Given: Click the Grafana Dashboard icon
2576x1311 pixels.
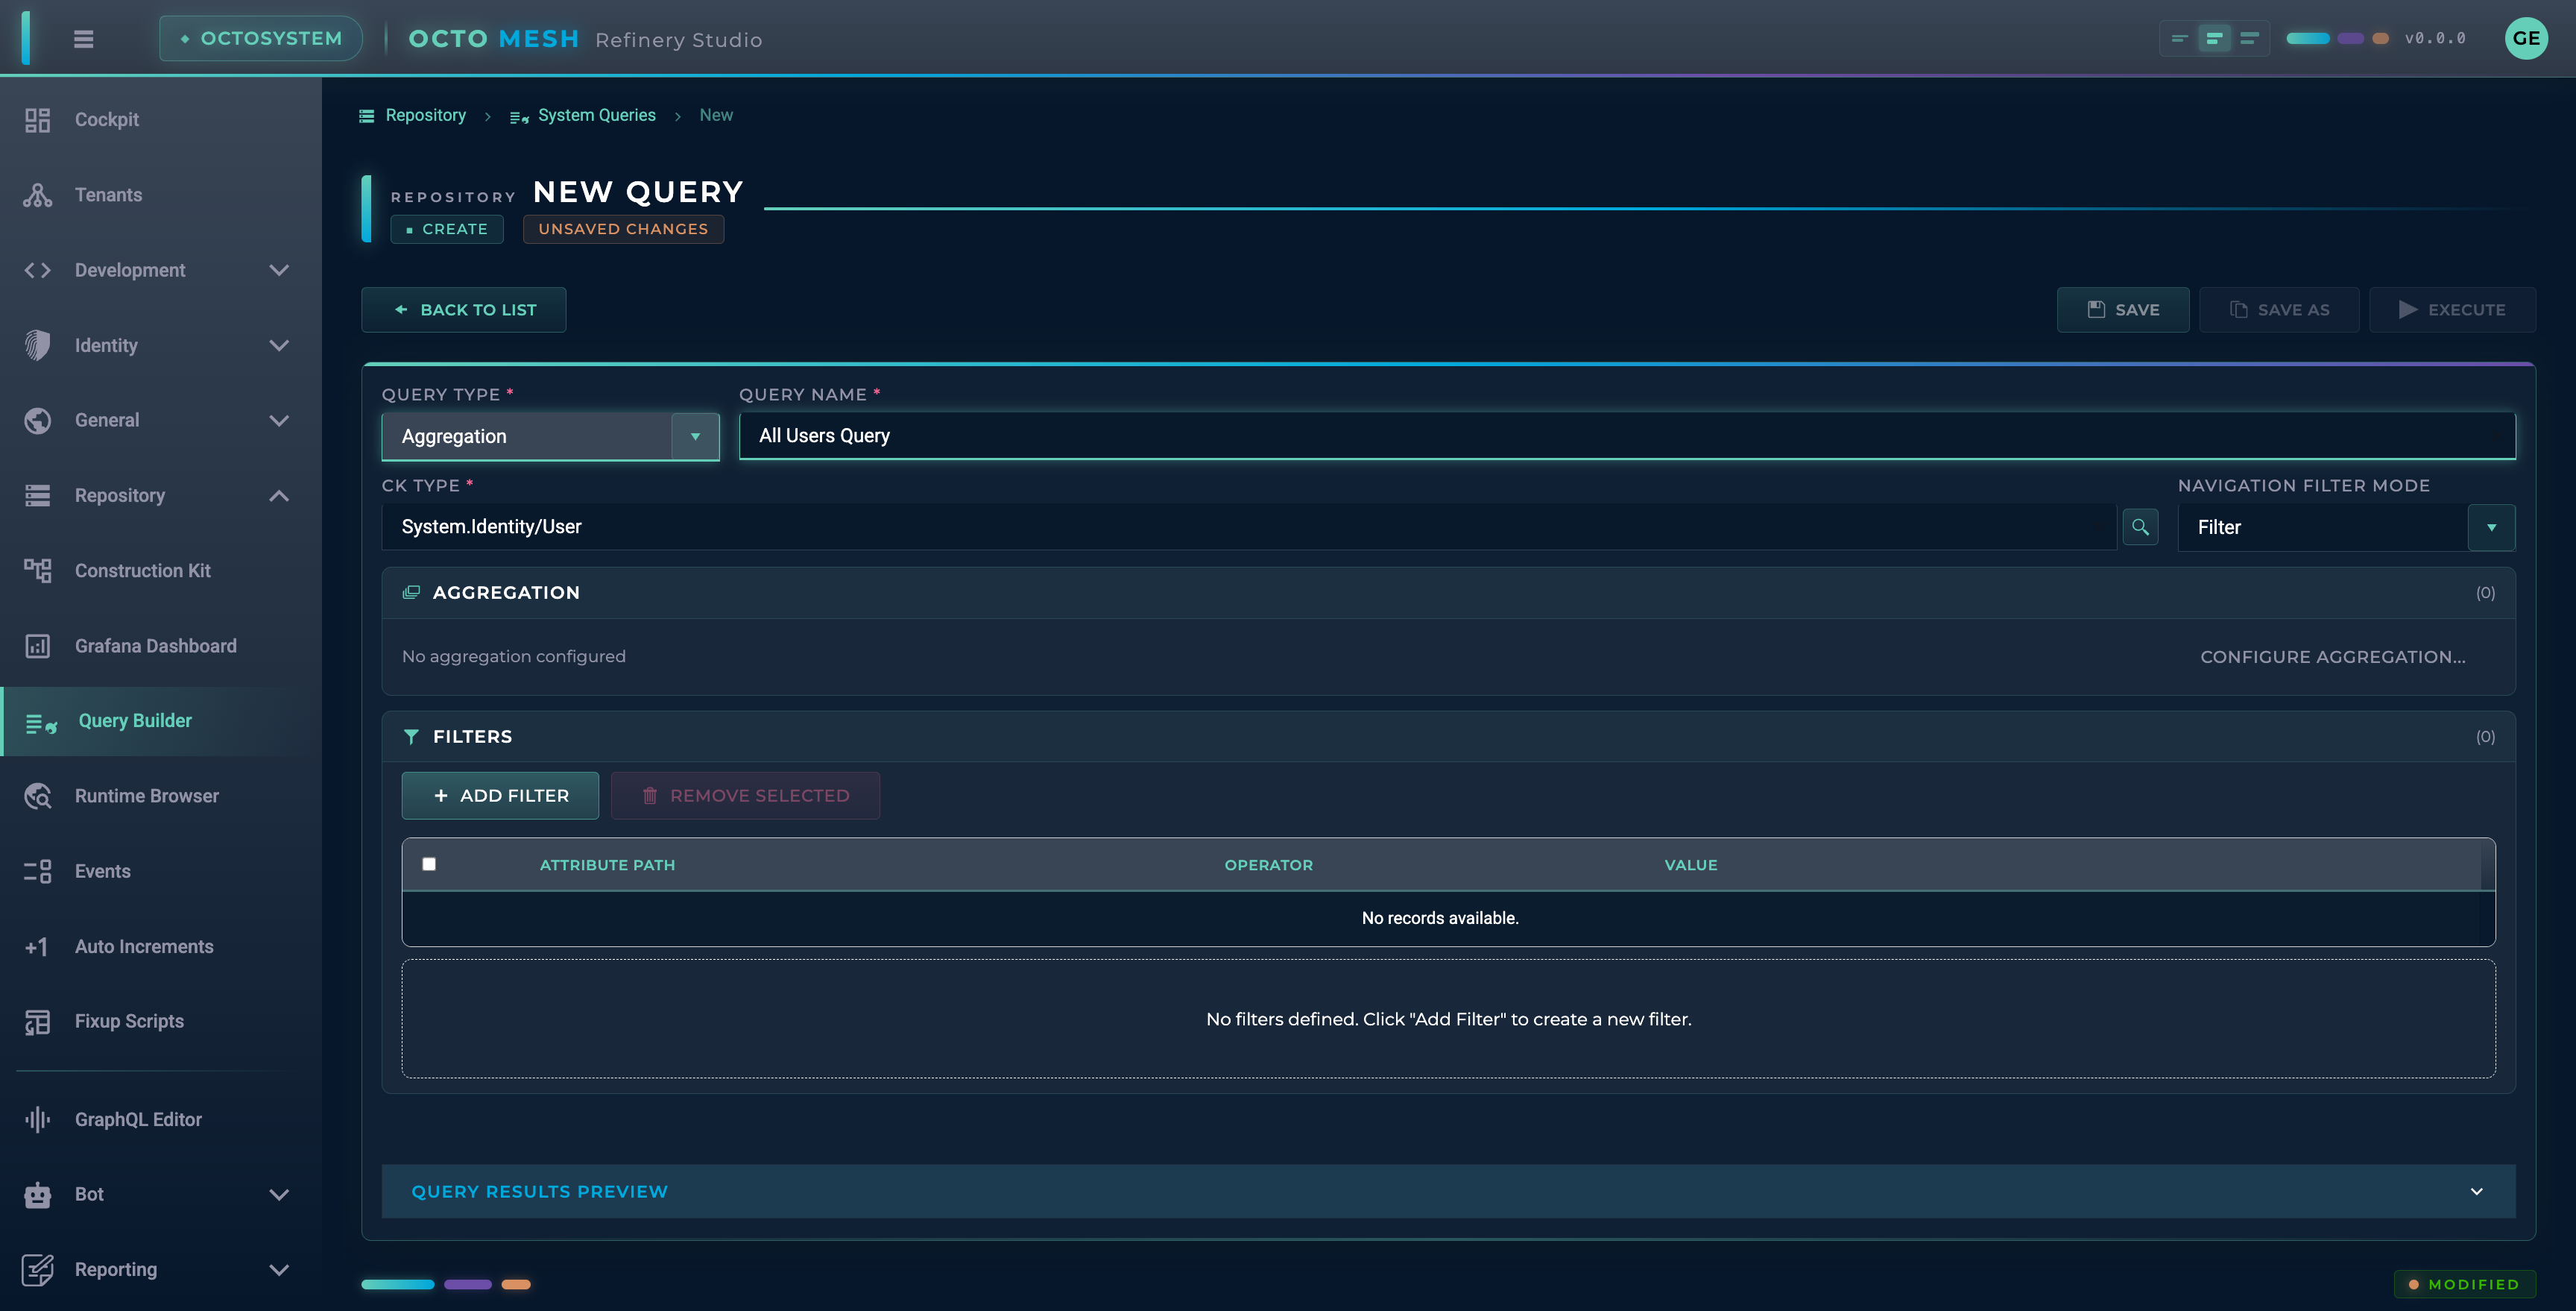Looking at the screenshot, I should (x=37, y=646).
